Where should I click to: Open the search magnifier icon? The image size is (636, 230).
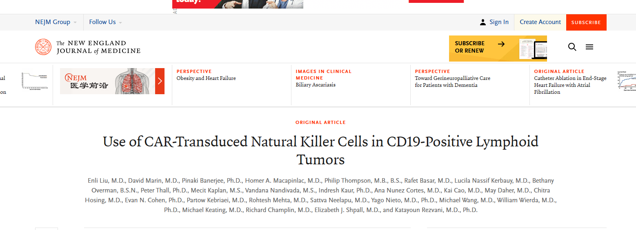point(572,47)
